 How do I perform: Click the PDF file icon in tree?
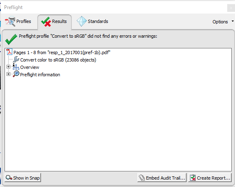point(9,52)
